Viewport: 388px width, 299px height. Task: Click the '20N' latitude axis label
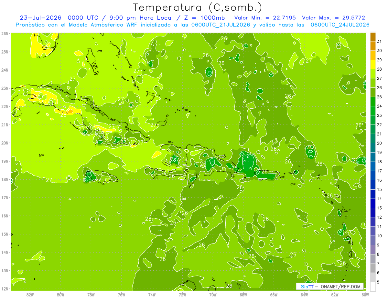[5, 143]
